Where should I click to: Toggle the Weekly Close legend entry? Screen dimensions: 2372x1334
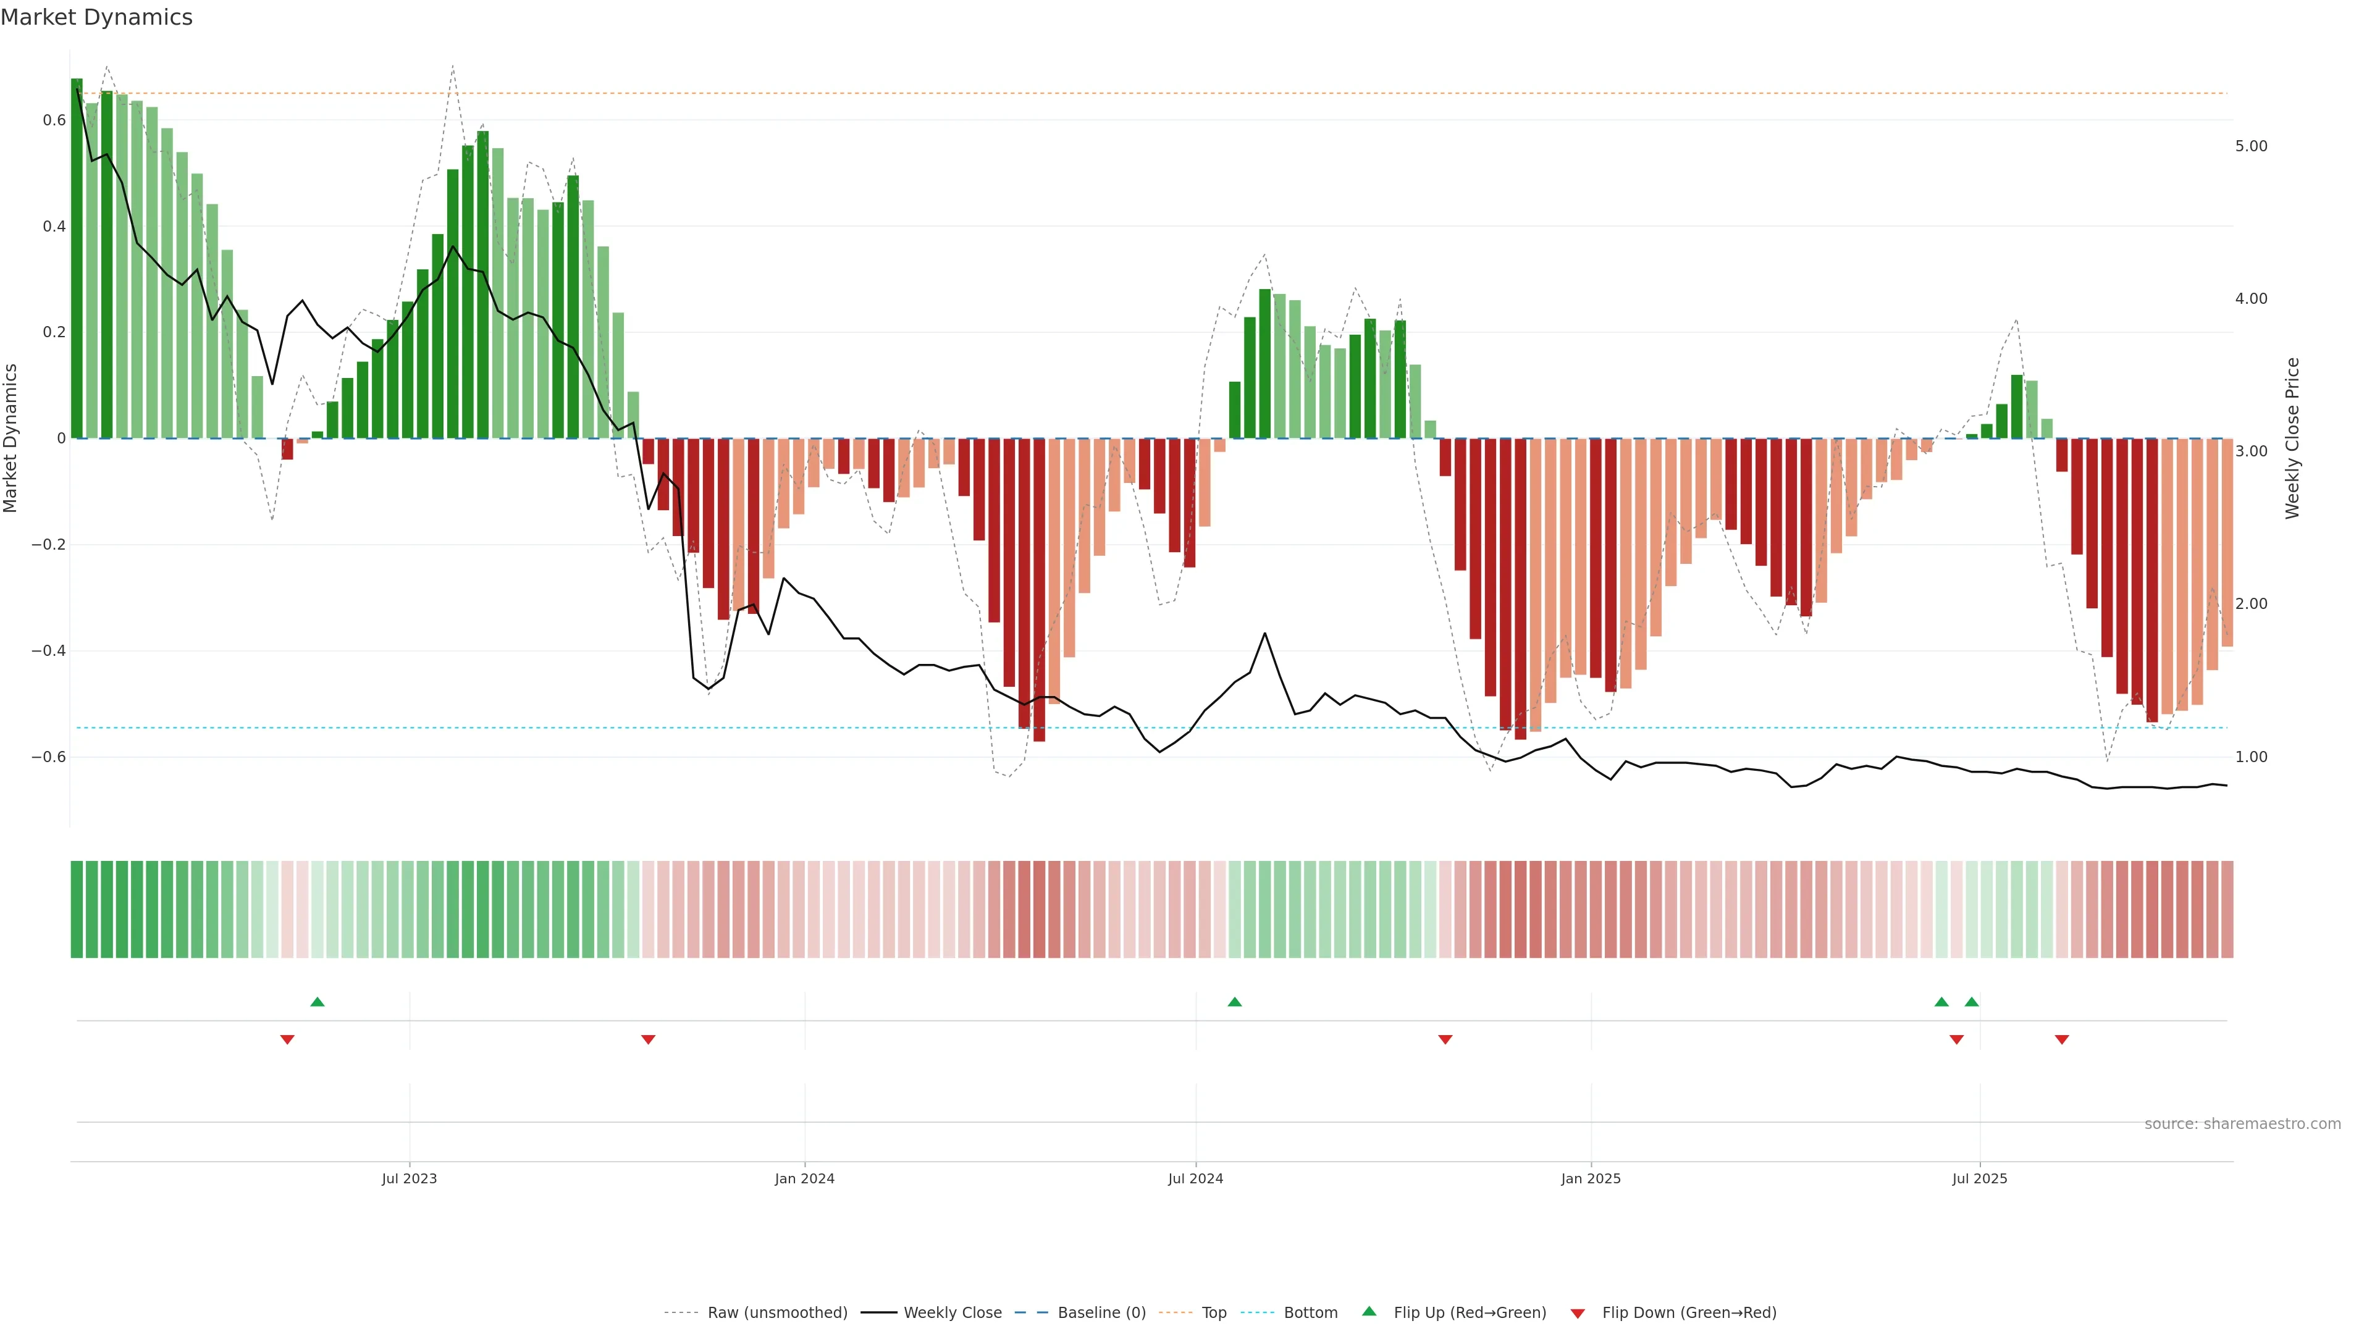952,1313
